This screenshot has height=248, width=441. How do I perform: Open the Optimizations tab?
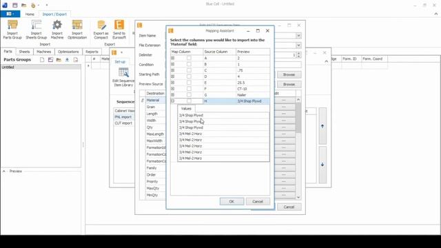(68, 52)
